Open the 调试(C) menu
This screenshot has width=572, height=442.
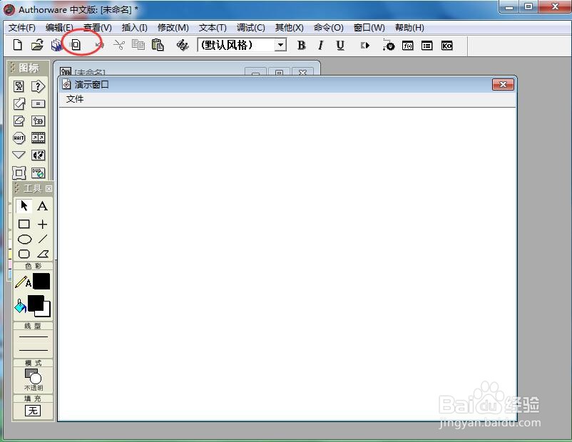[x=250, y=28]
